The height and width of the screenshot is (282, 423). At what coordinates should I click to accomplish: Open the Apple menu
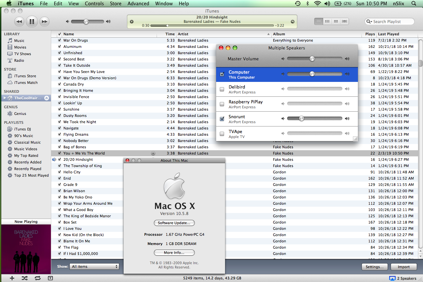pos(9,4)
